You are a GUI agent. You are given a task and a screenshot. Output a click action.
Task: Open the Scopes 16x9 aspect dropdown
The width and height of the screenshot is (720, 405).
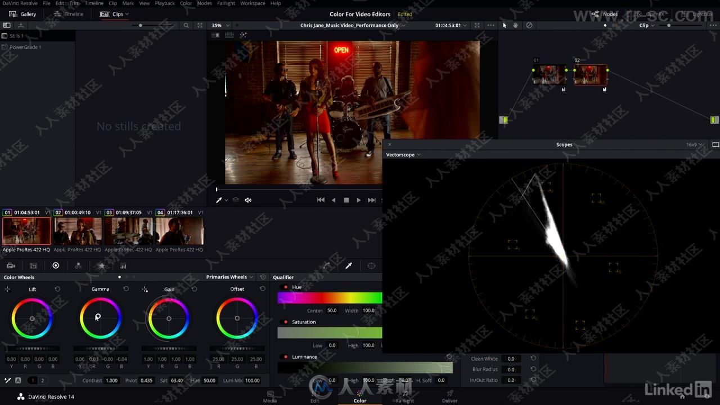pyautogui.click(x=694, y=145)
